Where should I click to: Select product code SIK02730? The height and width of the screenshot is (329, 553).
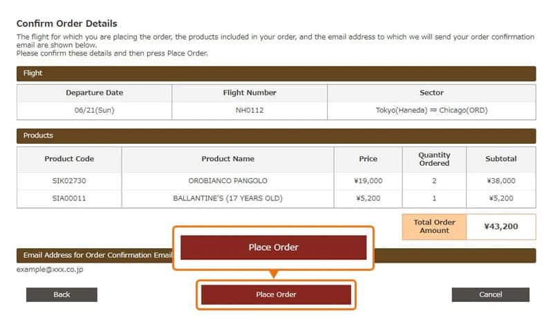pyautogui.click(x=69, y=180)
